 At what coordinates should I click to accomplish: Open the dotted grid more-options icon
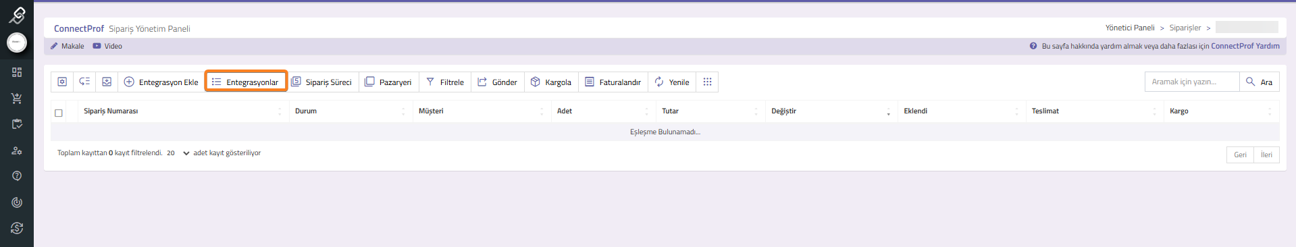tap(707, 82)
